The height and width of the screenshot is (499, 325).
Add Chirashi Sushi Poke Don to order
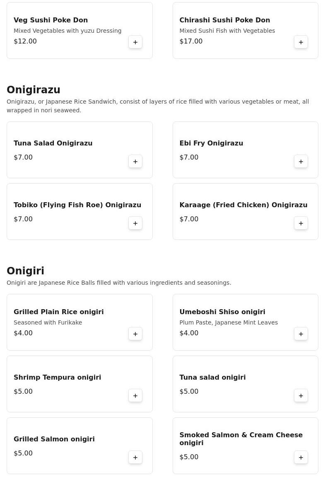click(301, 42)
